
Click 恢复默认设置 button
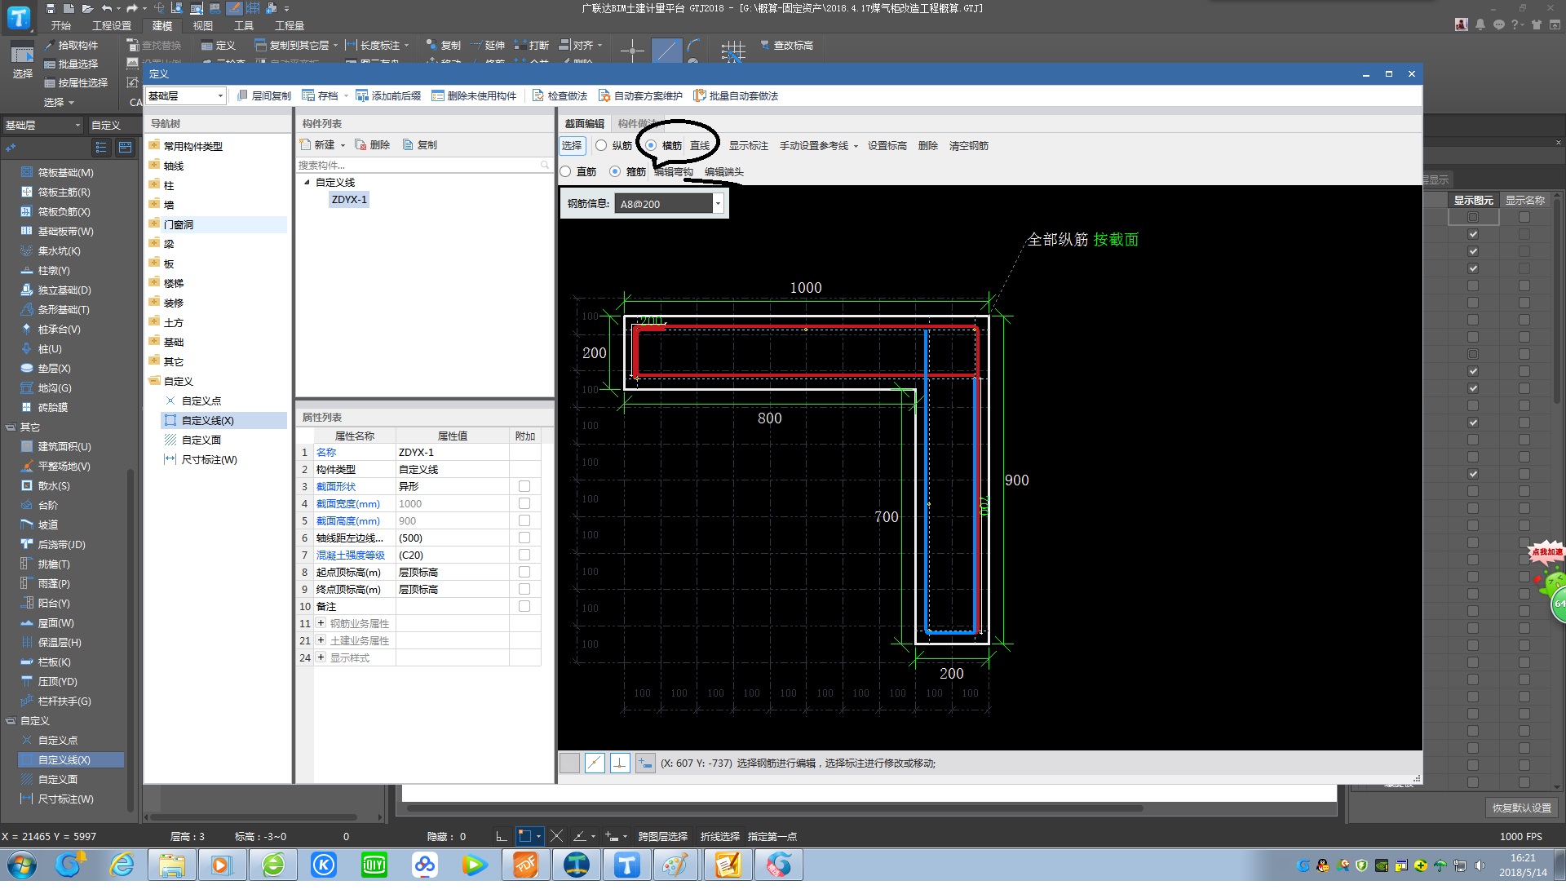coord(1522,808)
